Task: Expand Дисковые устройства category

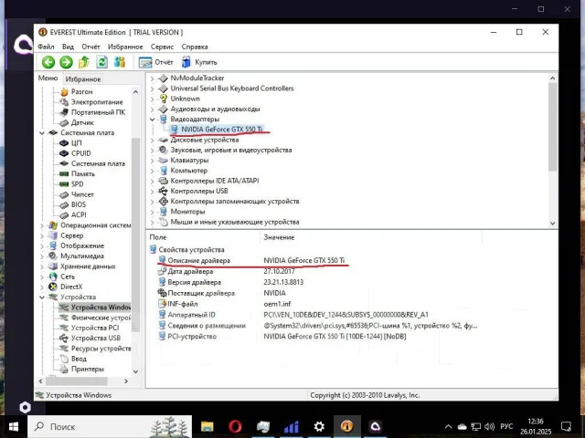Action: [152, 140]
